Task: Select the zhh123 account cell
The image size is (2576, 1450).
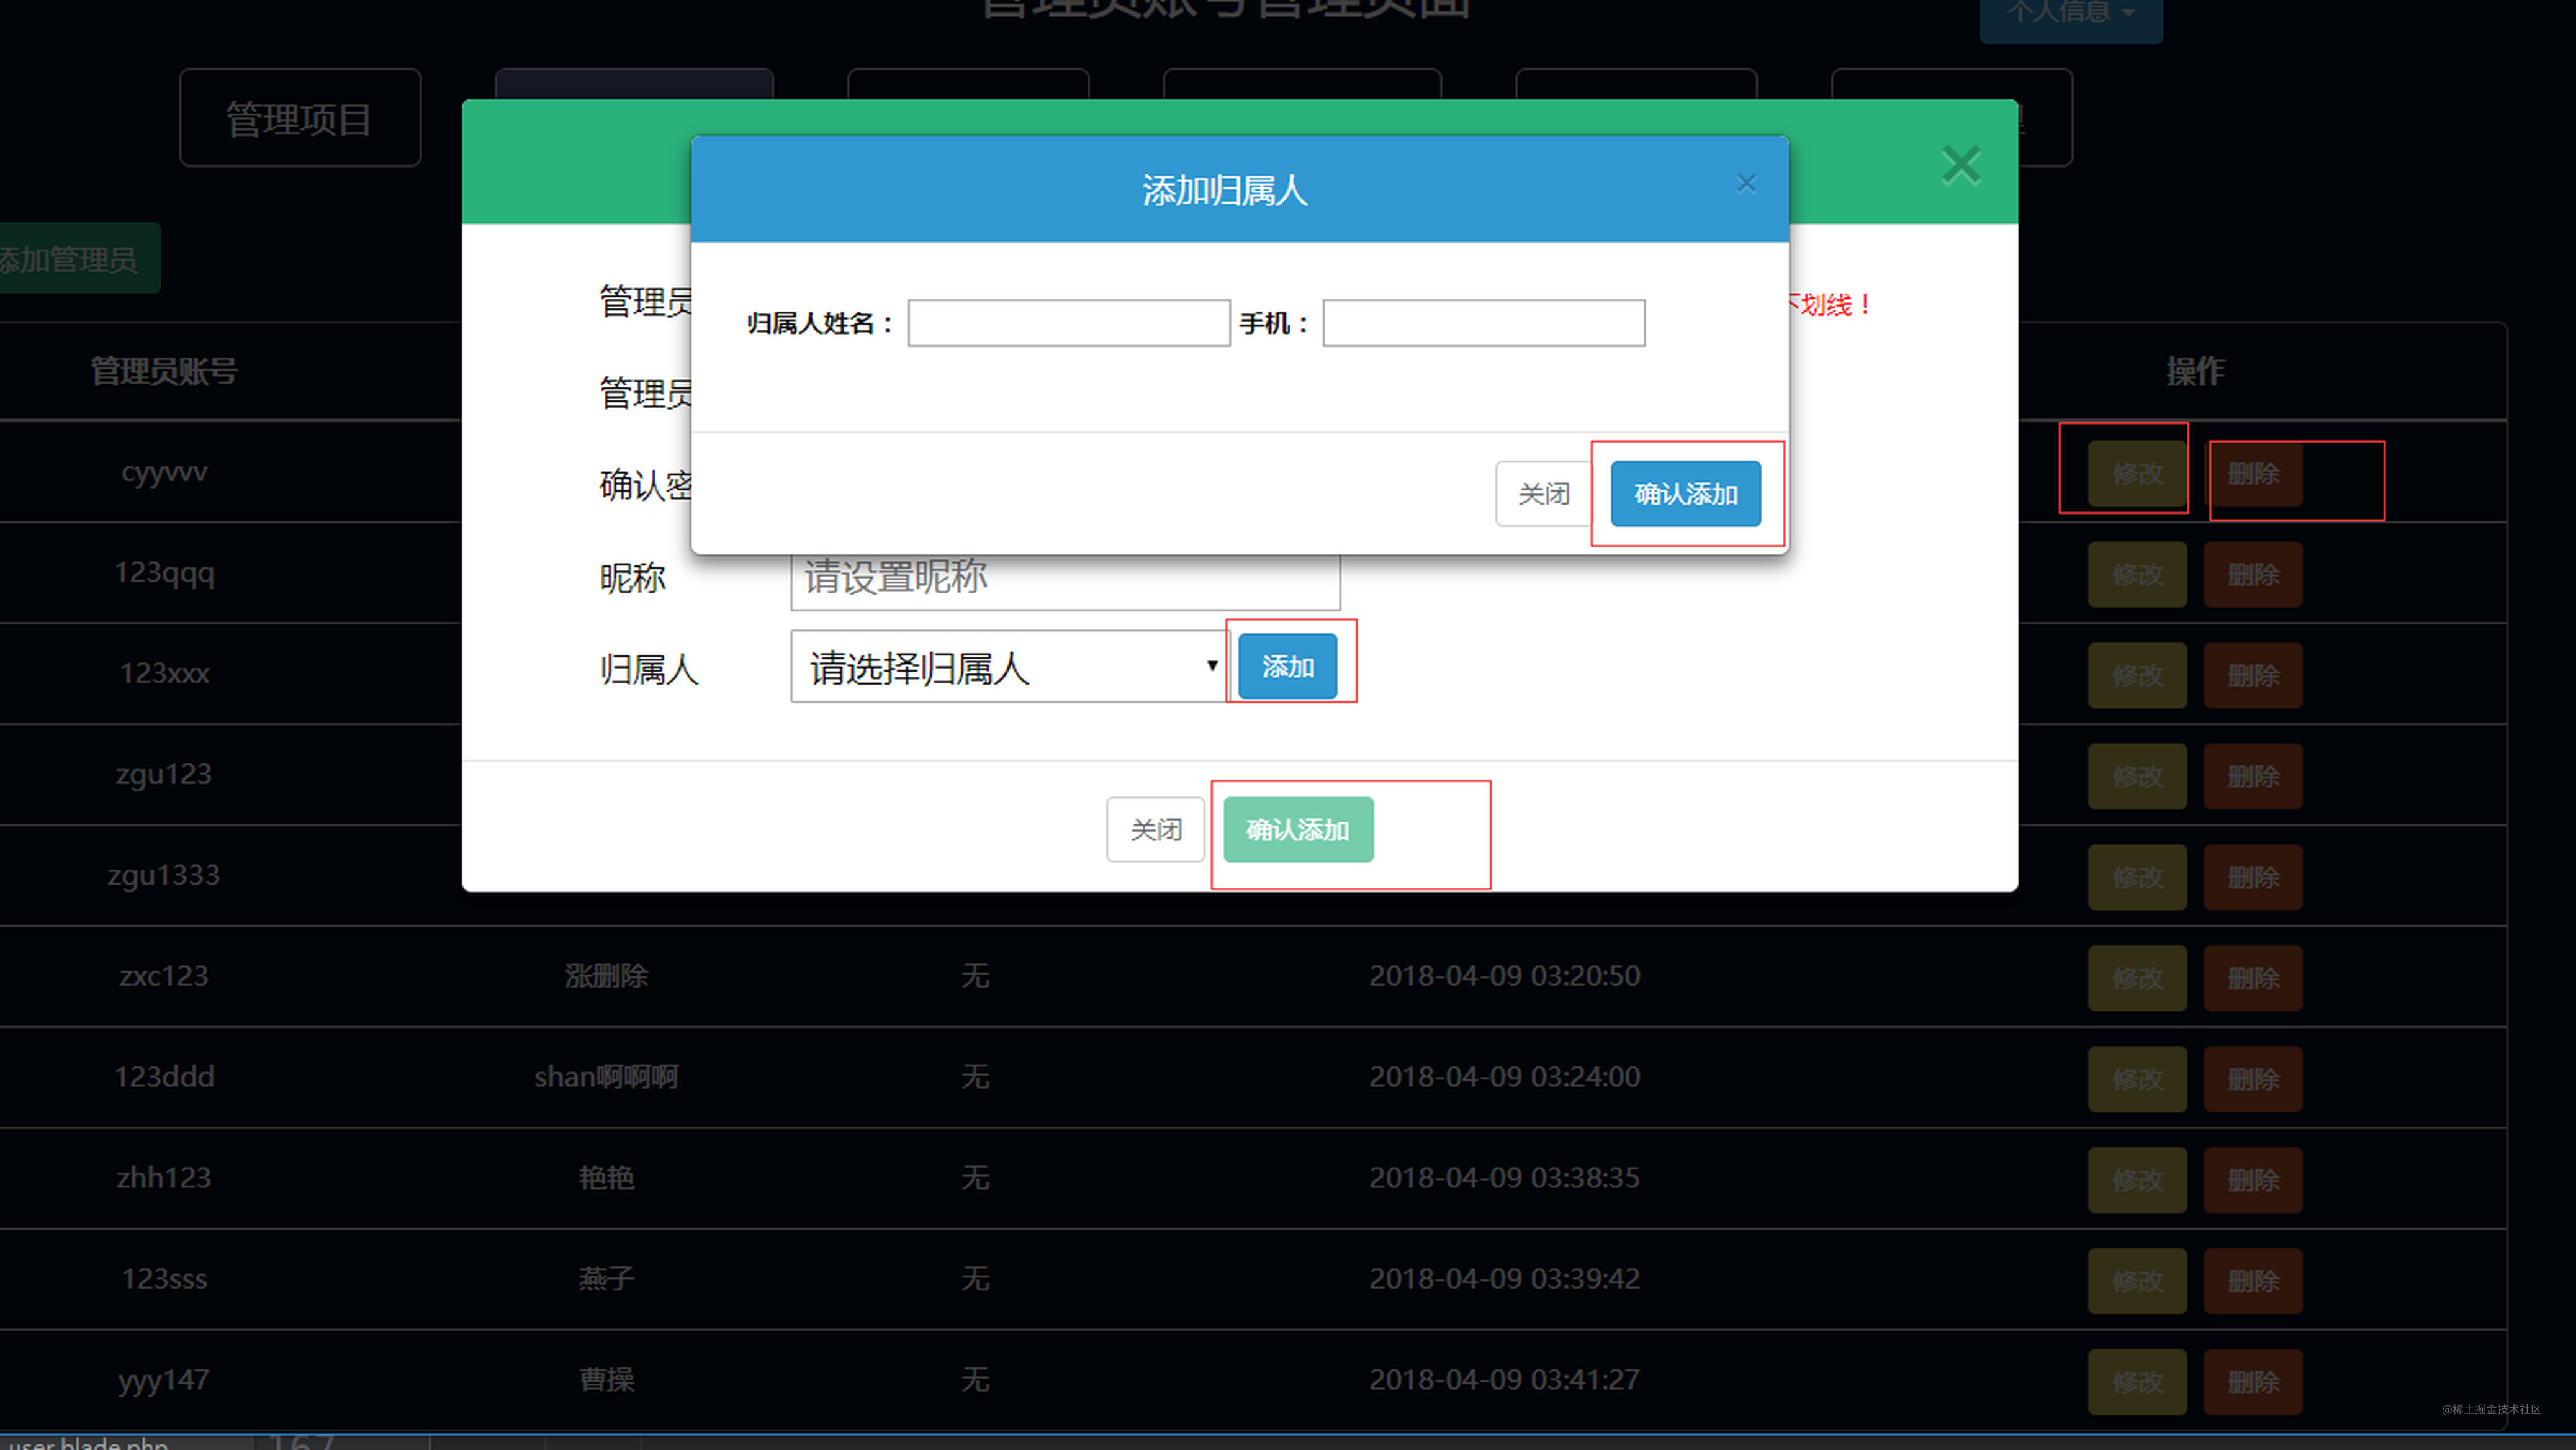Action: tap(164, 1178)
